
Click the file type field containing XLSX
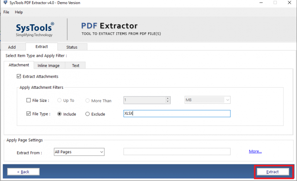177,113
